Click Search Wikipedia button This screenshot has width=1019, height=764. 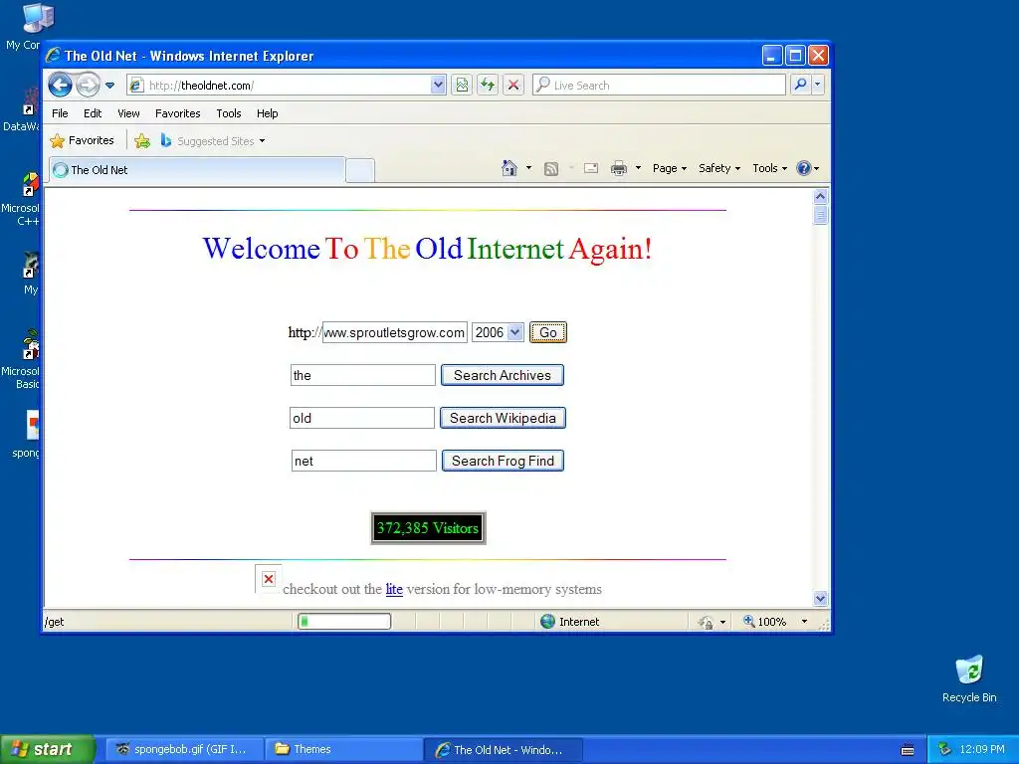pos(503,419)
